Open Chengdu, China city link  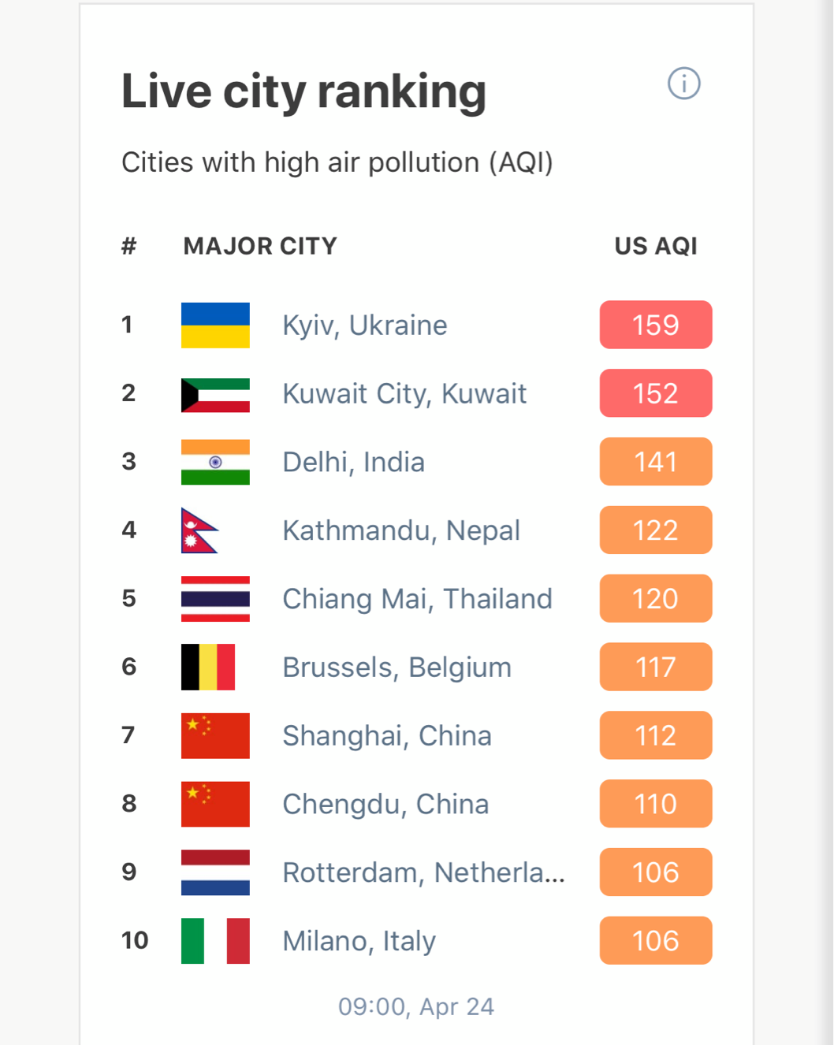pyautogui.click(x=386, y=805)
